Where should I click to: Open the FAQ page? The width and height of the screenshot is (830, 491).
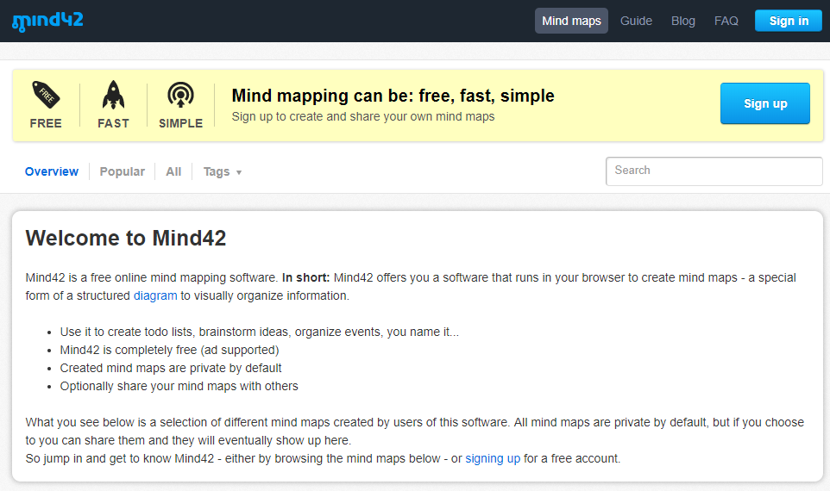click(x=726, y=21)
